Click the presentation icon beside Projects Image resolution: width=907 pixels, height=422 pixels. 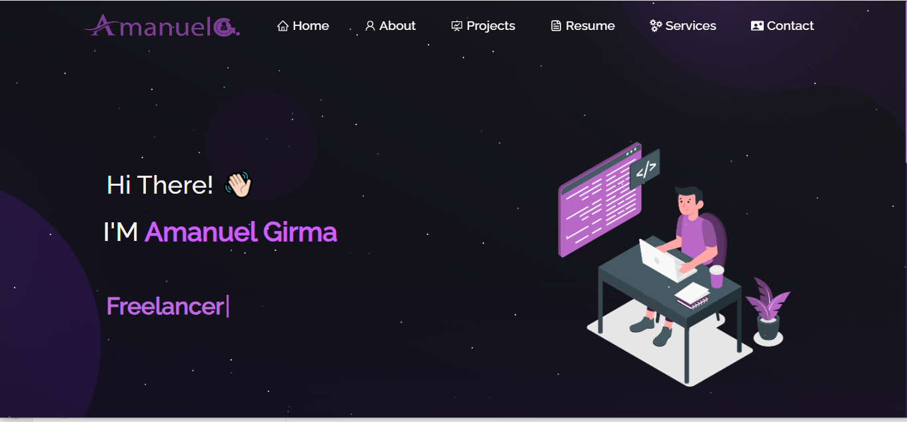pos(456,26)
